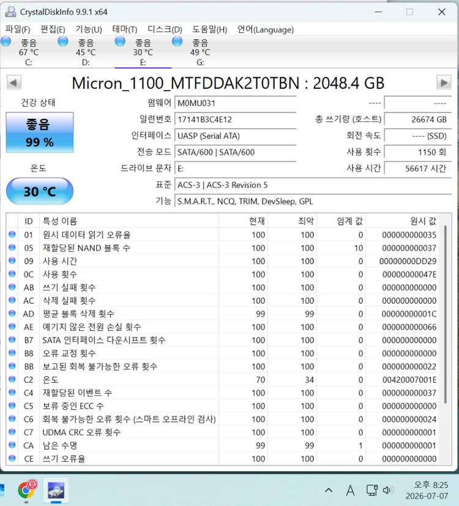Click the disk title Micron_1100_MTFDDAK2T0TBN
The height and width of the screenshot is (506, 459).
click(228, 83)
